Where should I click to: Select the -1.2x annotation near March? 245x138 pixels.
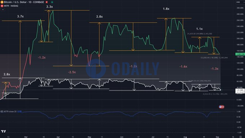42,58
